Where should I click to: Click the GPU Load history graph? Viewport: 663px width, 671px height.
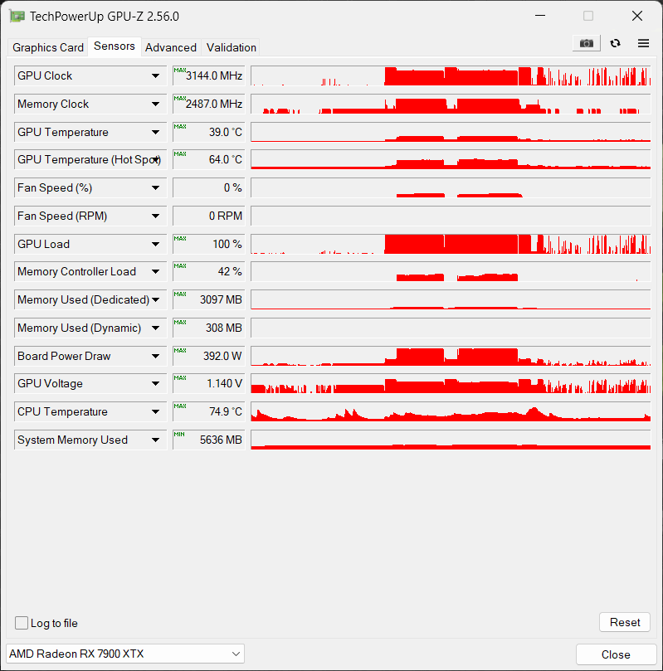point(451,245)
